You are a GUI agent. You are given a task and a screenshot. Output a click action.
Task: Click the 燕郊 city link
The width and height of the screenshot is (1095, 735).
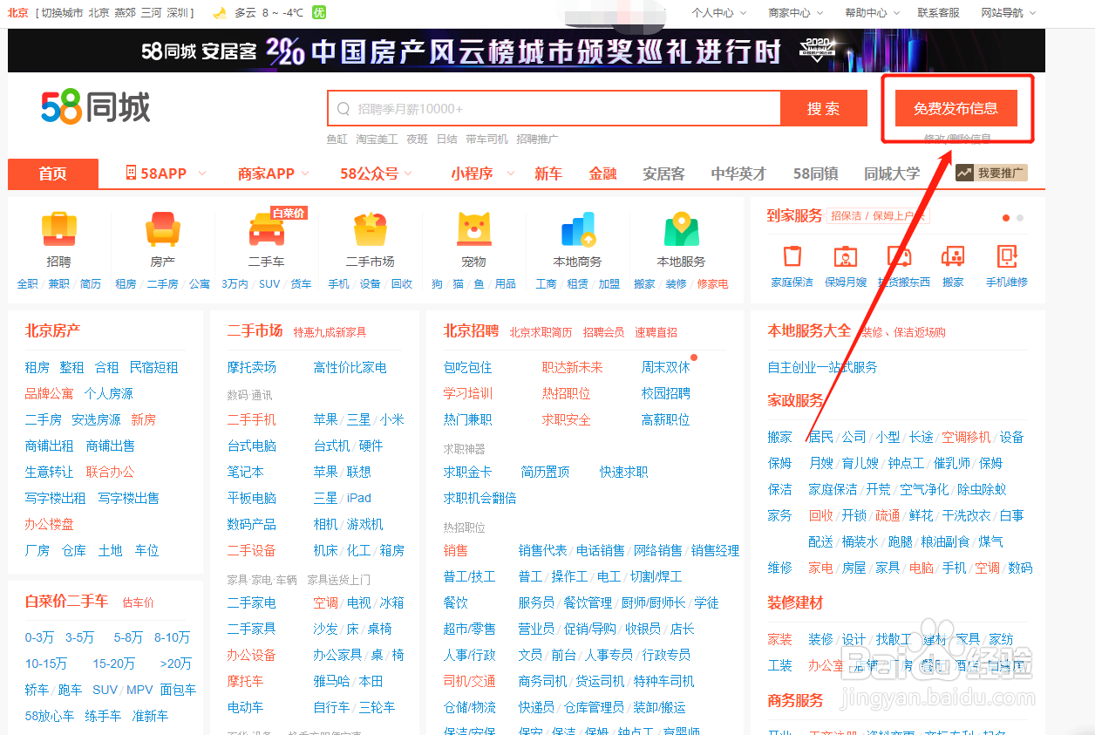(x=125, y=13)
